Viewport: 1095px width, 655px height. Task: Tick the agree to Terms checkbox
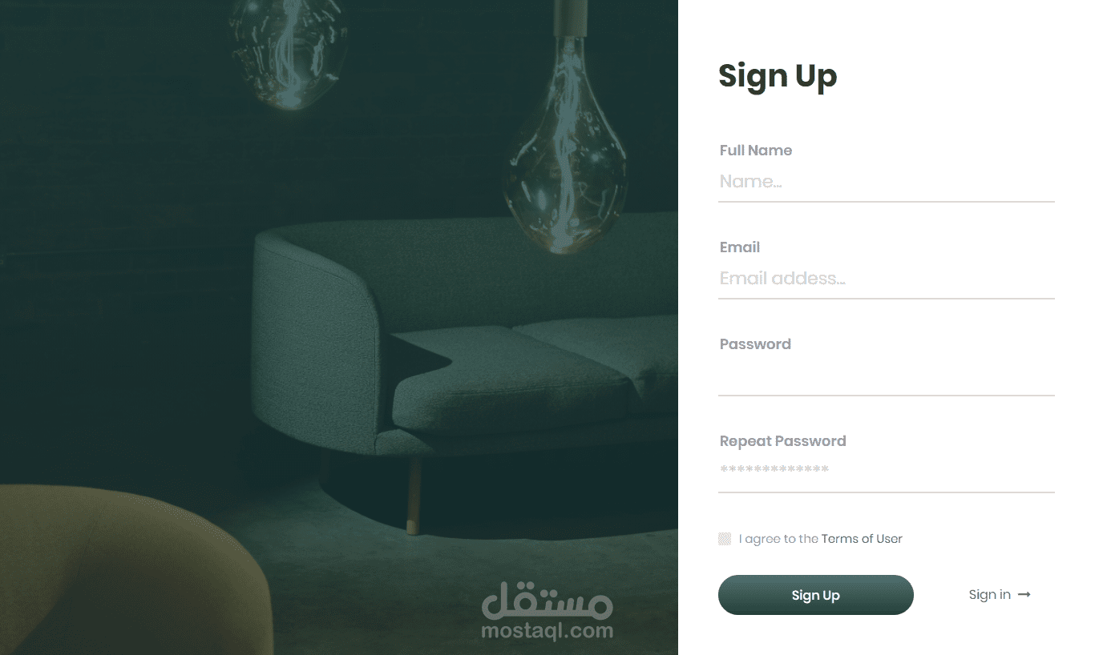click(725, 539)
